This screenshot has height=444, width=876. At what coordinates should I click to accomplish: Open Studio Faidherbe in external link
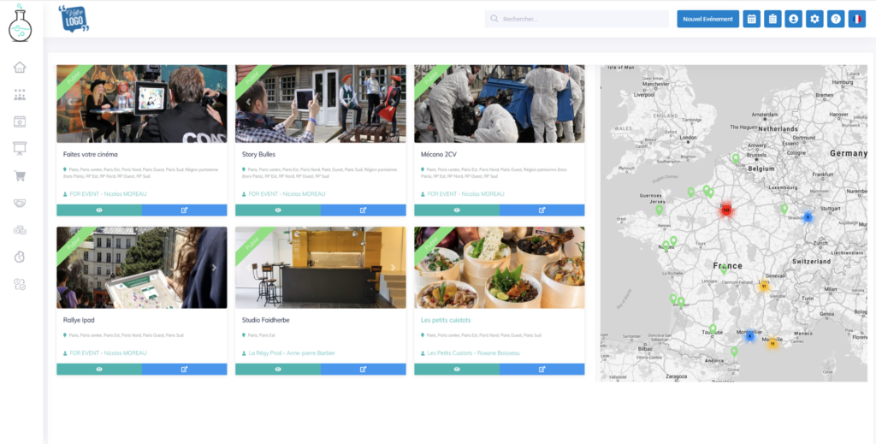click(x=363, y=370)
